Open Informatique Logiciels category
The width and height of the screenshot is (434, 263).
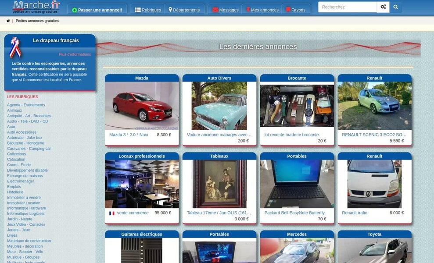tap(26, 213)
